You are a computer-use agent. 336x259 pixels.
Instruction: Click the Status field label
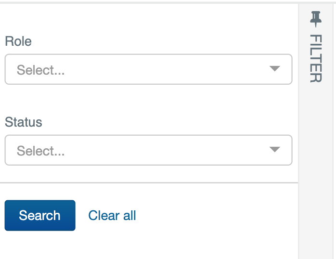coord(24,122)
